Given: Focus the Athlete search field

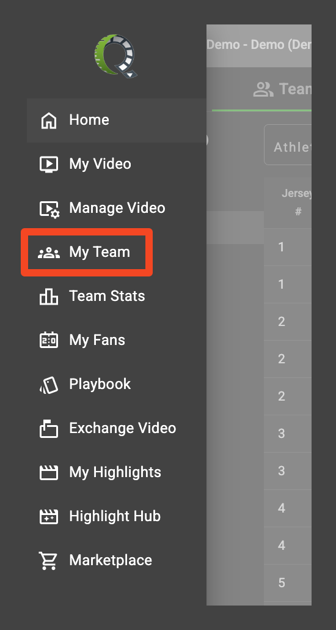Looking at the screenshot, I should coord(288,144).
